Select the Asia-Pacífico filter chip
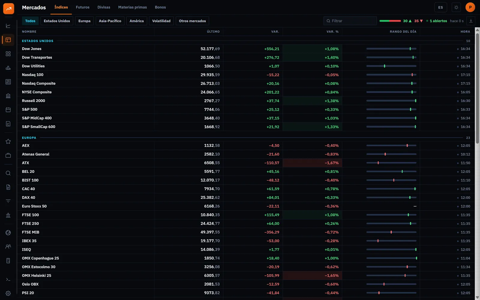The height and width of the screenshot is (300, 480). [x=110, y=21]
